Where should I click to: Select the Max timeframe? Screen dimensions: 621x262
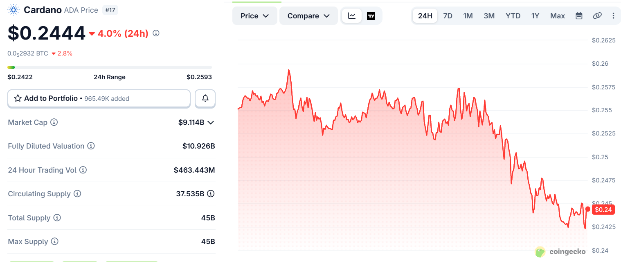point(557,16)
